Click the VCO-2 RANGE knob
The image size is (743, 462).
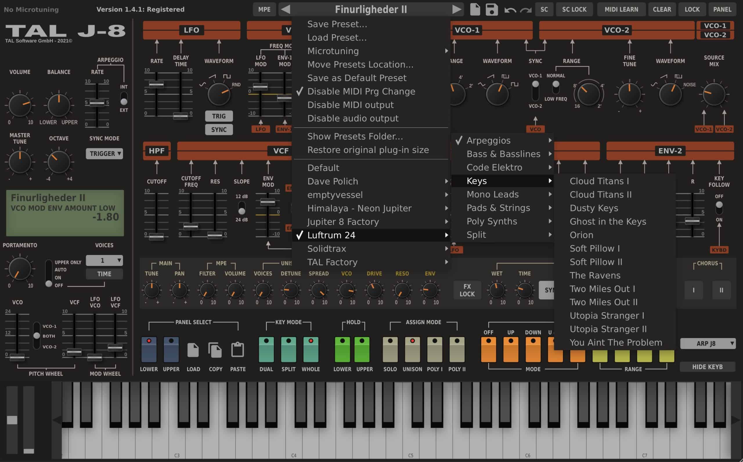point(589,94)
